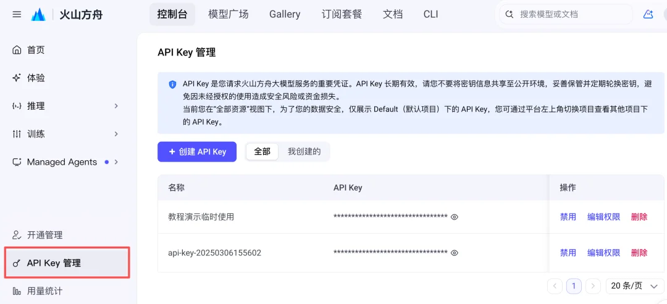Click the top-right sparkle assistant icon
This screenshot has height=304, width=667.
(648, 14)
